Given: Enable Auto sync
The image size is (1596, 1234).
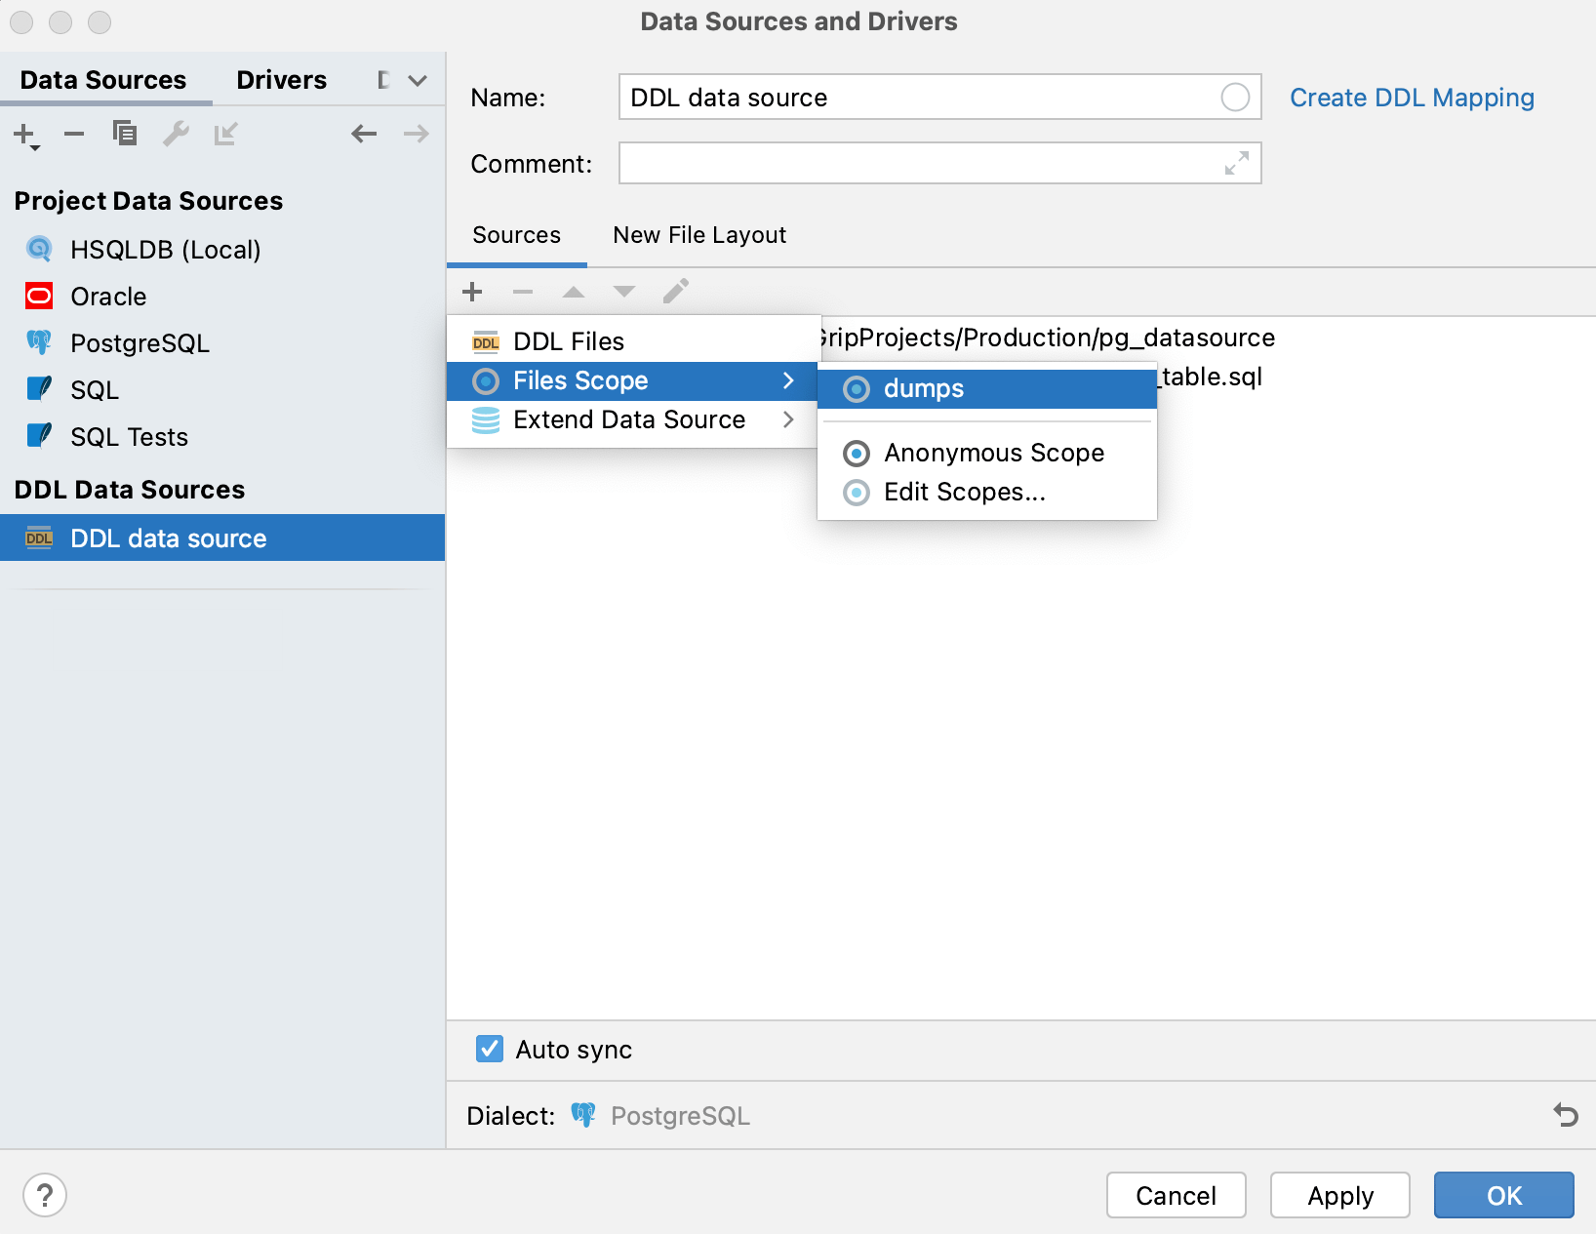Looking at the screenshot, I should click(x=489, y=1049).
